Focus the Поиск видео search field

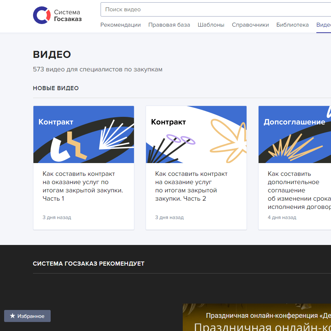(x=216, y=9)
